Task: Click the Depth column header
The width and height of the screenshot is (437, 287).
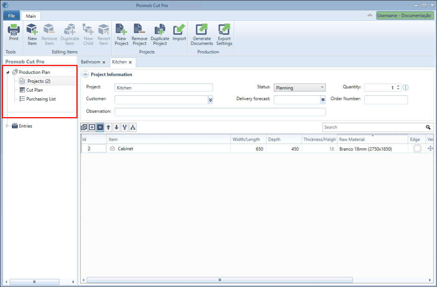Action: (284, 139)
